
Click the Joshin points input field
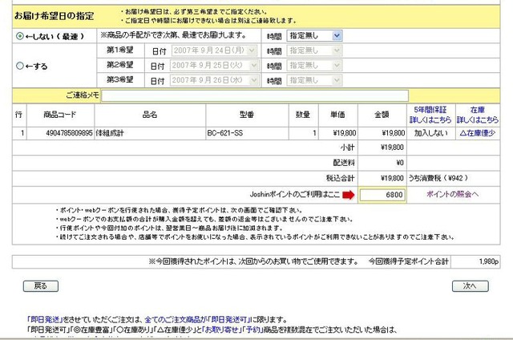382,195
